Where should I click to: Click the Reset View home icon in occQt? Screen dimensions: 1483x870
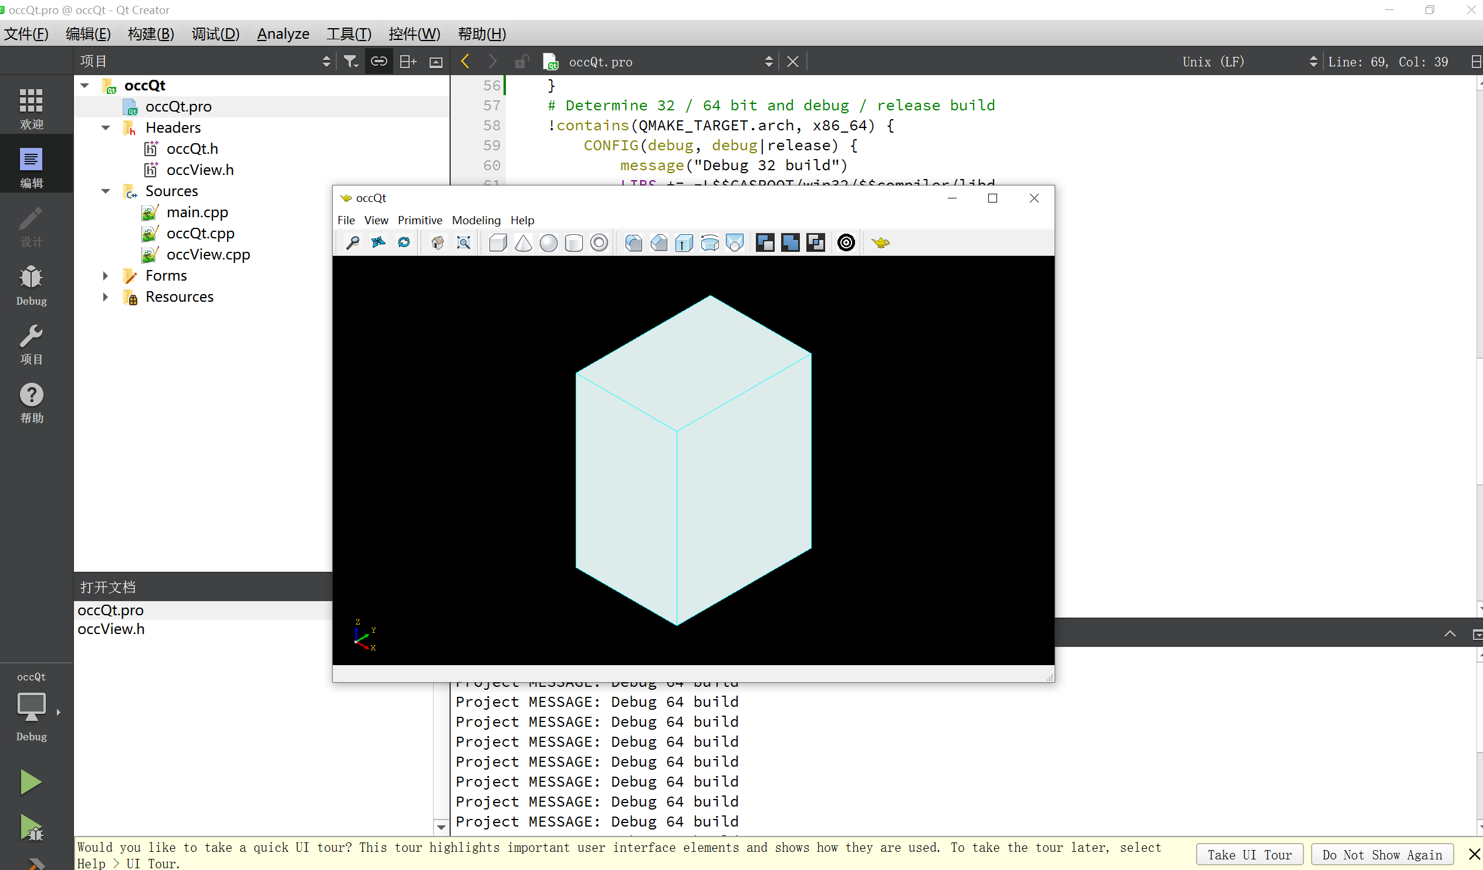tap(437, 242)
